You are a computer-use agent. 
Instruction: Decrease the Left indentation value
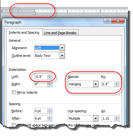tap(49, 78)
